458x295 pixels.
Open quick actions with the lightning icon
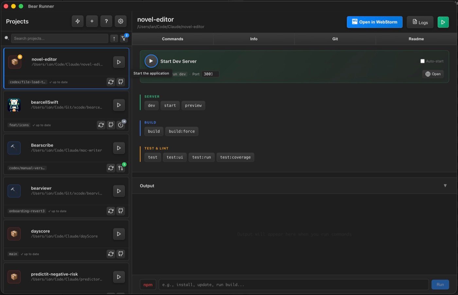pyautogui.click(x=78, y=21)
